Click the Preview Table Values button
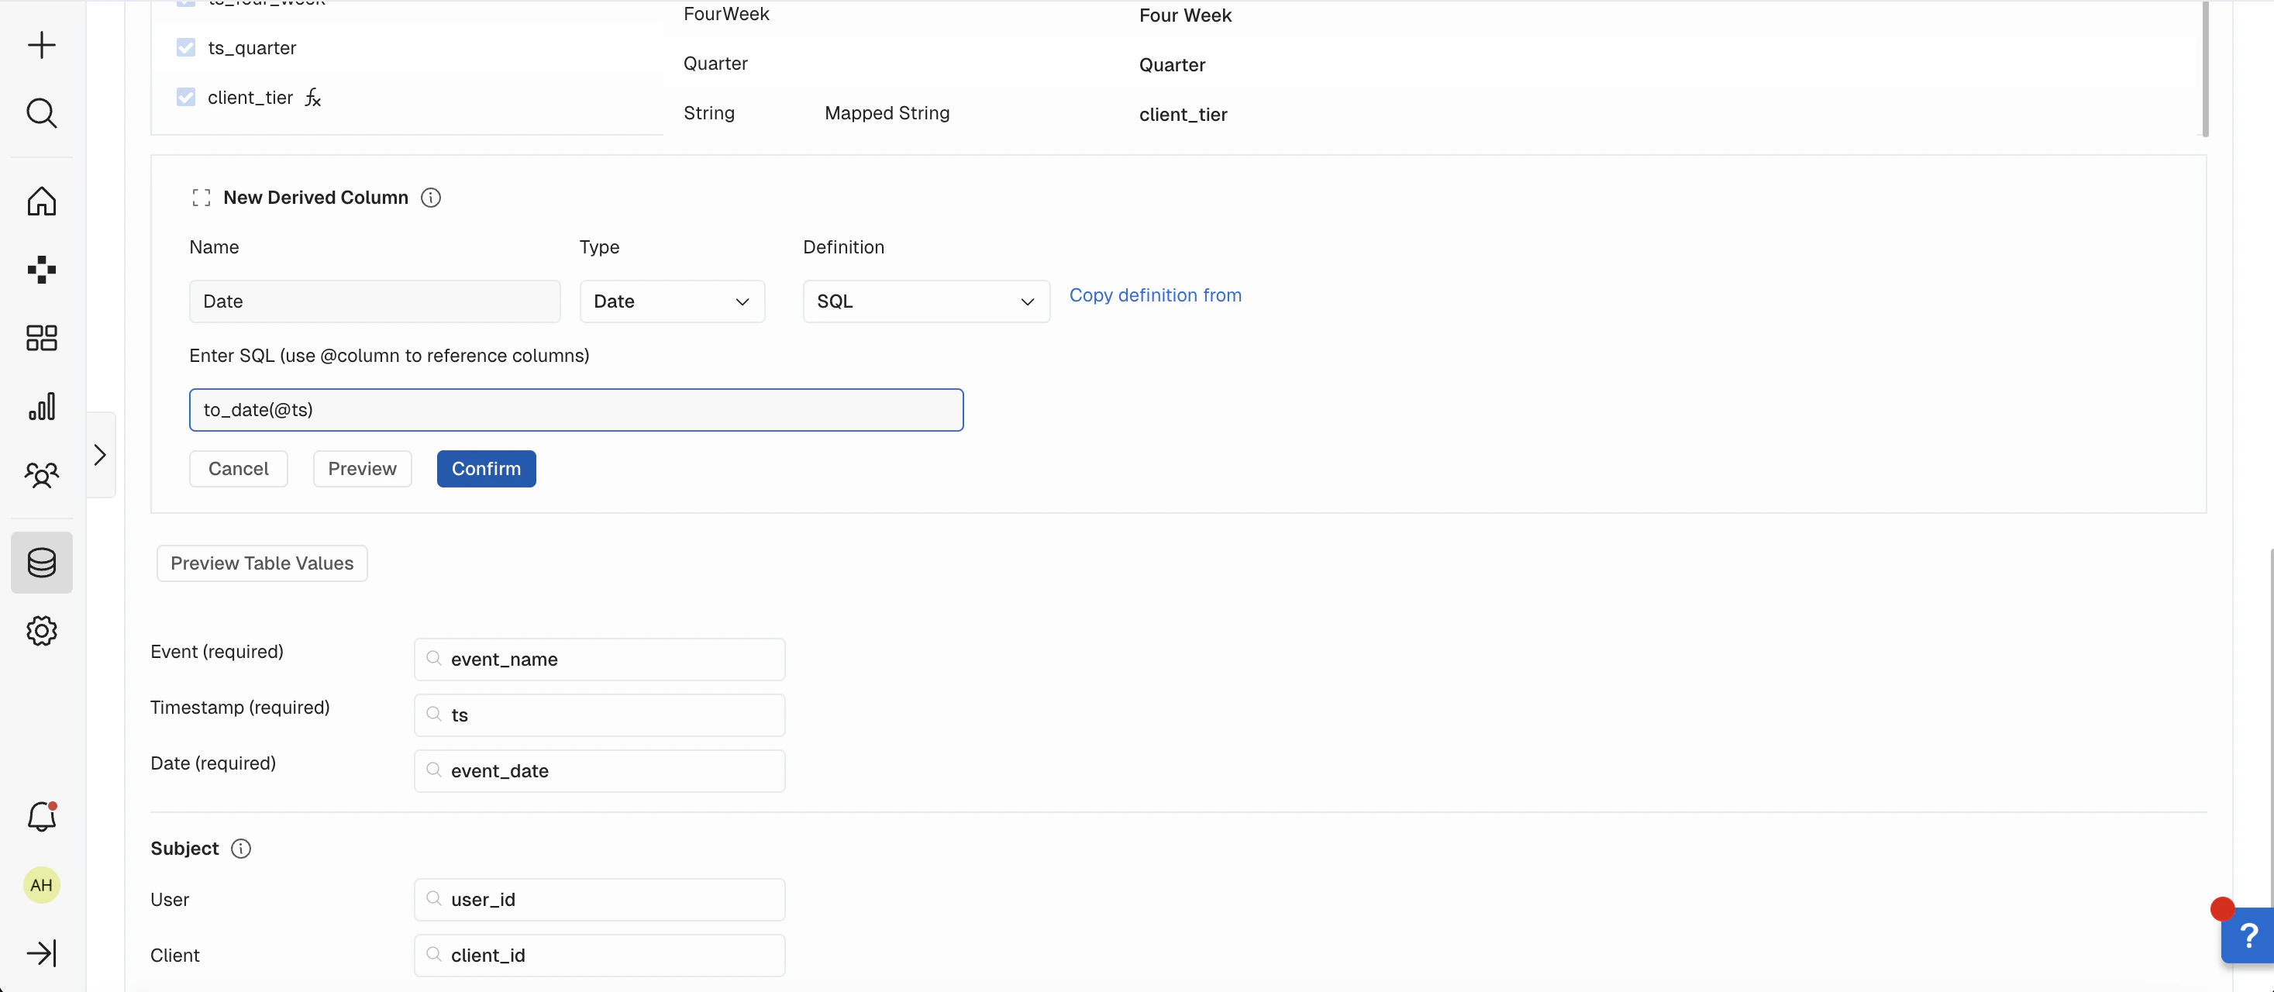 261,563
